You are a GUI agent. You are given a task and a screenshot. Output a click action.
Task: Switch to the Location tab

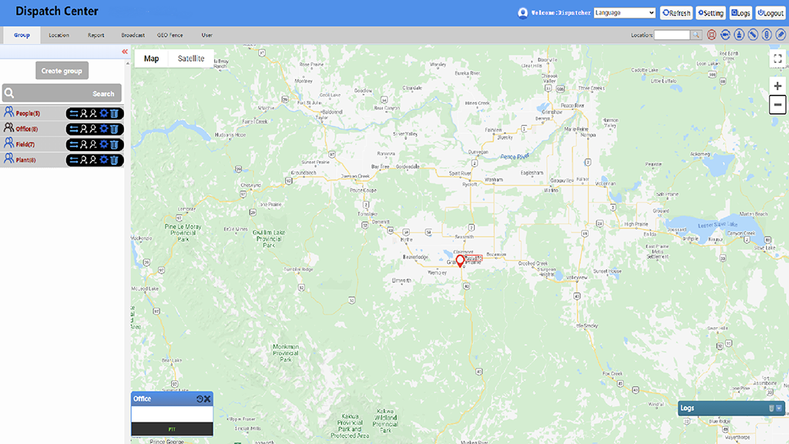click(x=59, y=35)
